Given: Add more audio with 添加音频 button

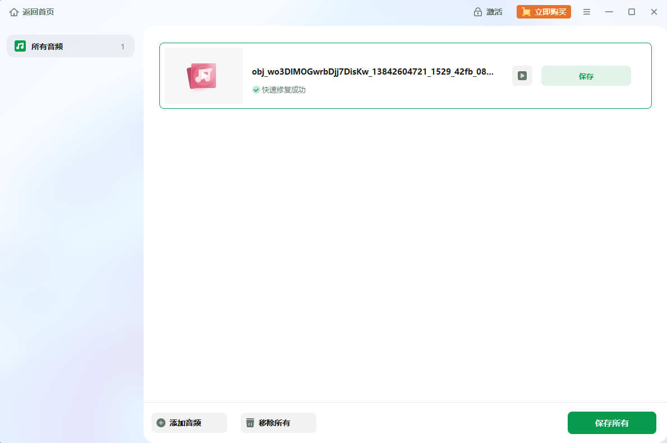Looking at the screenshot, I should pos(189,423).
